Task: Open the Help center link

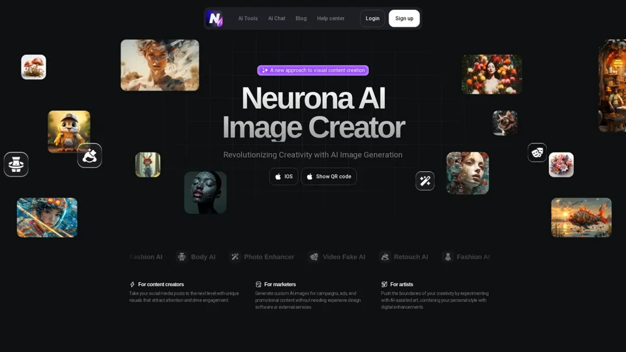Action: tap(331, 18)
